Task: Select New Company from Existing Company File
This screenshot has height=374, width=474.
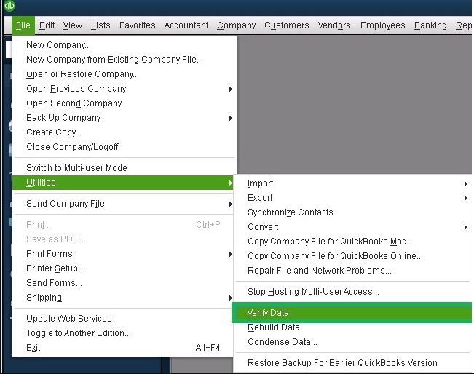Action: [123, 60]
